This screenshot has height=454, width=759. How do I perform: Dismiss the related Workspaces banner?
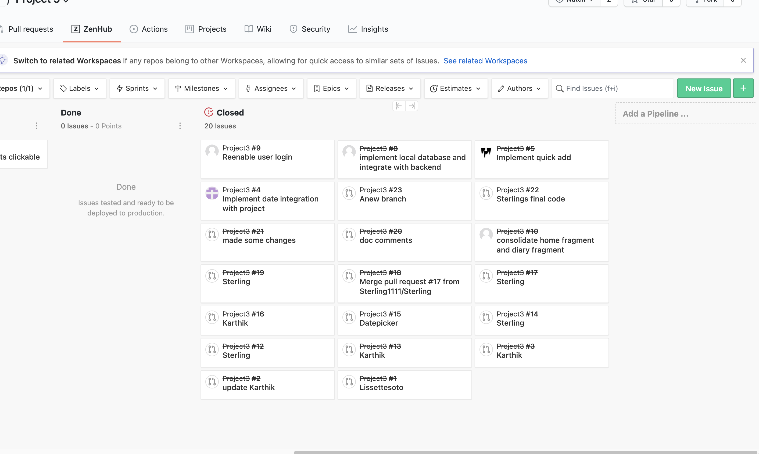(x=743, y=60)
